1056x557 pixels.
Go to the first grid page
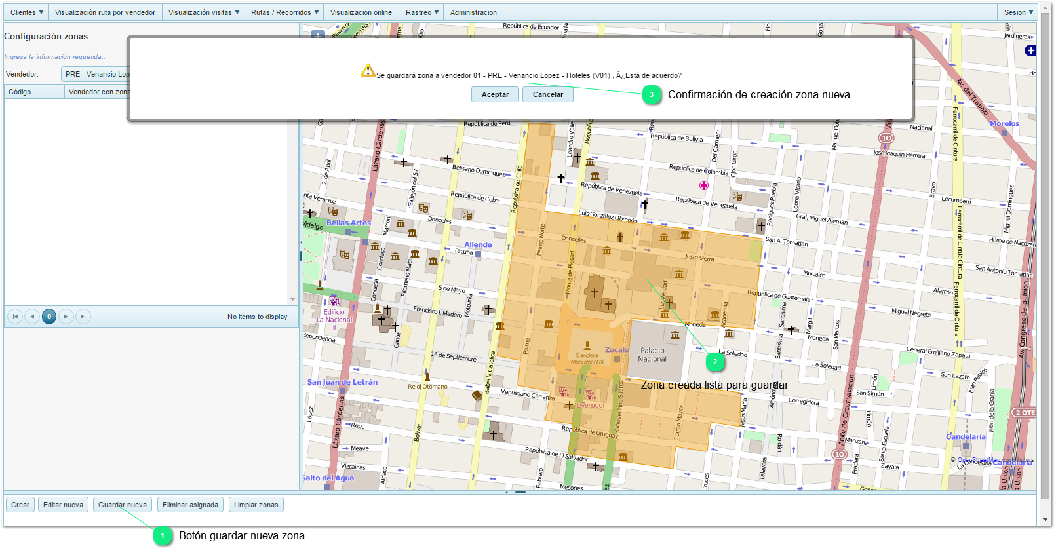(x=15, y=317)
